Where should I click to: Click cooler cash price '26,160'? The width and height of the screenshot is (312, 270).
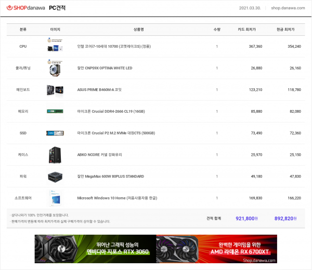pyautogui.click(x=295, y=68)
